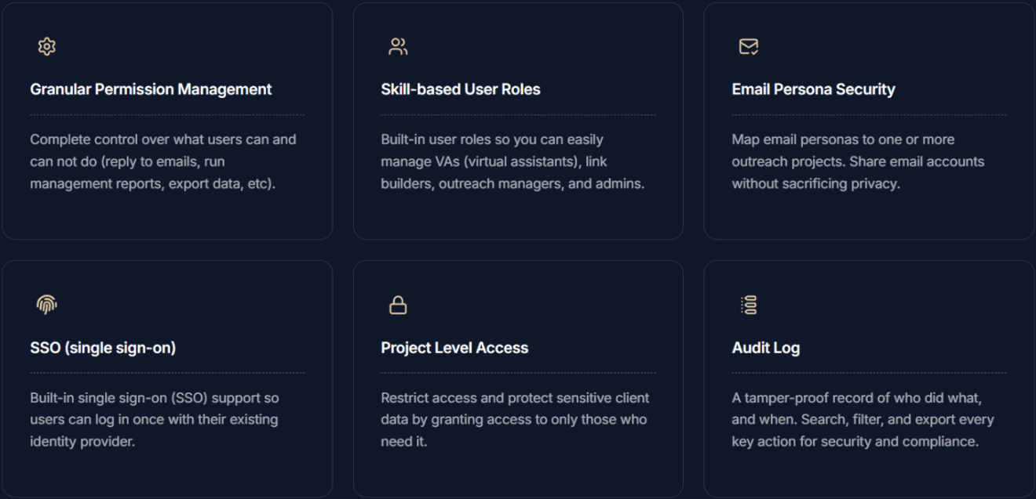Image resolution: width=1036 pixels, height=499 pixels.
Task: Select the Audit Log heading
Action: (765, 348)
